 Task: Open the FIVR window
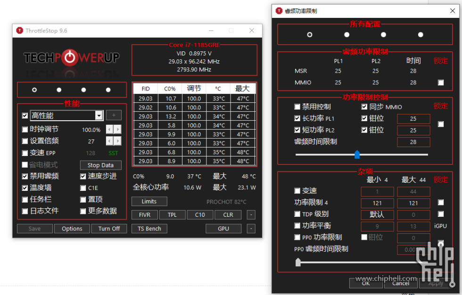pyautogui.click(x=145, y=215)
